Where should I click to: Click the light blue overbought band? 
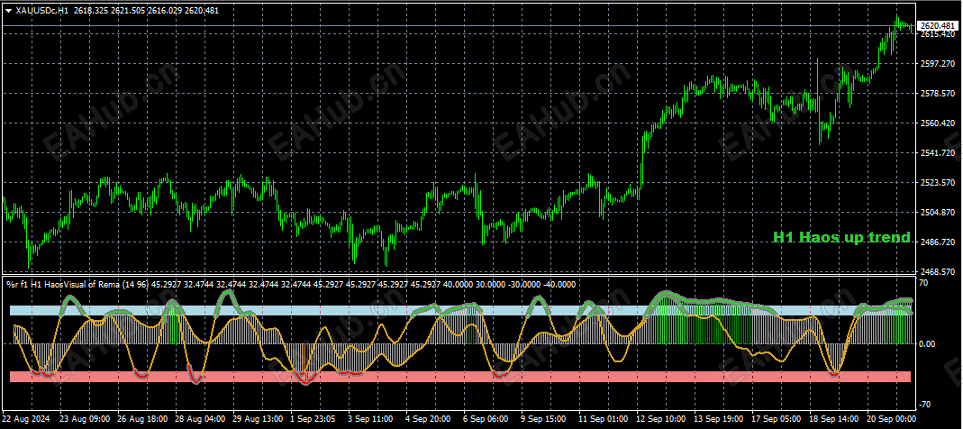460,310
